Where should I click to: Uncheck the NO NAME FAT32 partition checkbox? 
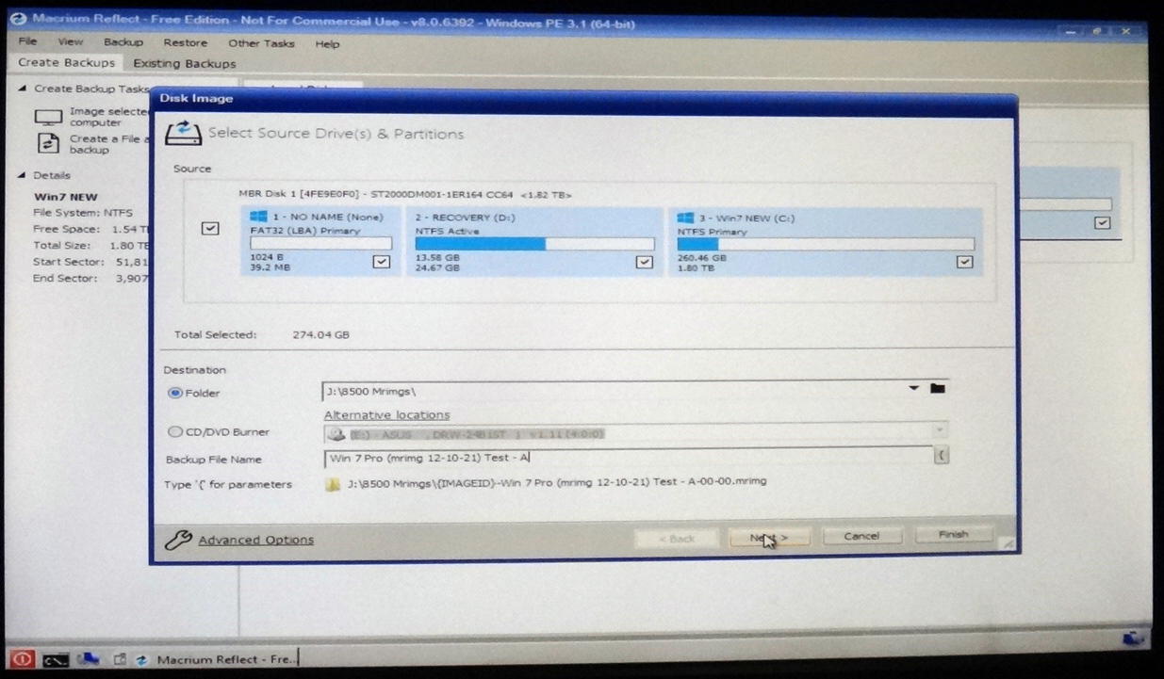381,261
